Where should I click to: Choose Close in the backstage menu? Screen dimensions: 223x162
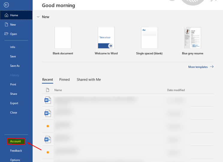(x=13, y=112)
